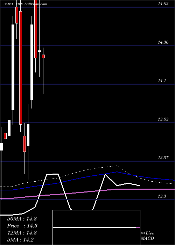
Task: Click the AMEX FRN ticker title
Action: (13, 4)
